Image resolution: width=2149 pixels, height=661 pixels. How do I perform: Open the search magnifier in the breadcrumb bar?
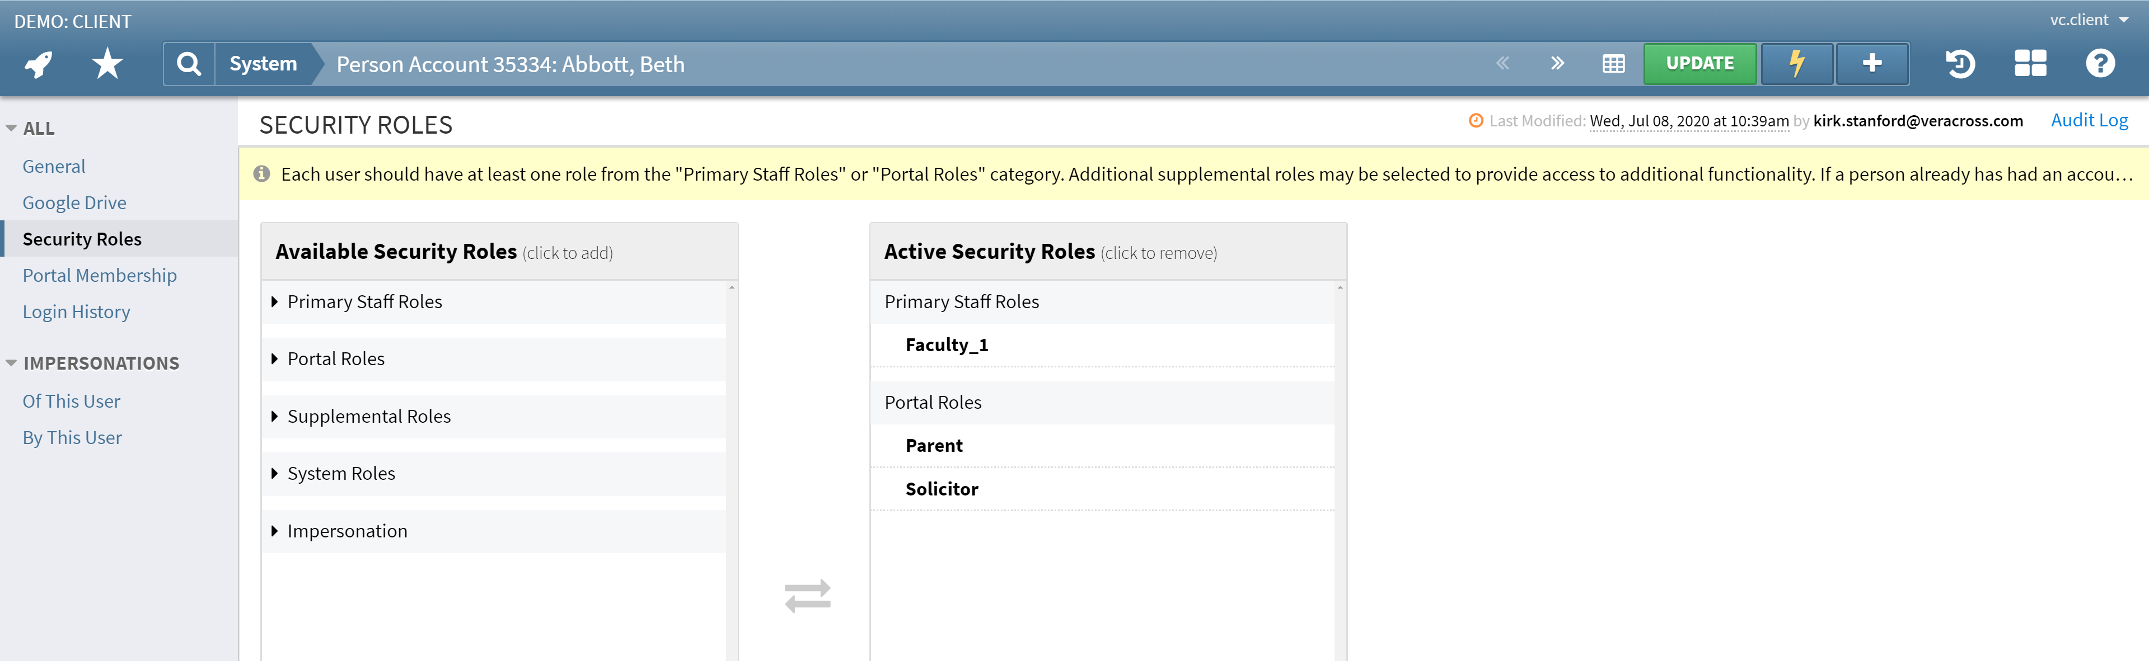pyautogui.click(x=189, y=63)
